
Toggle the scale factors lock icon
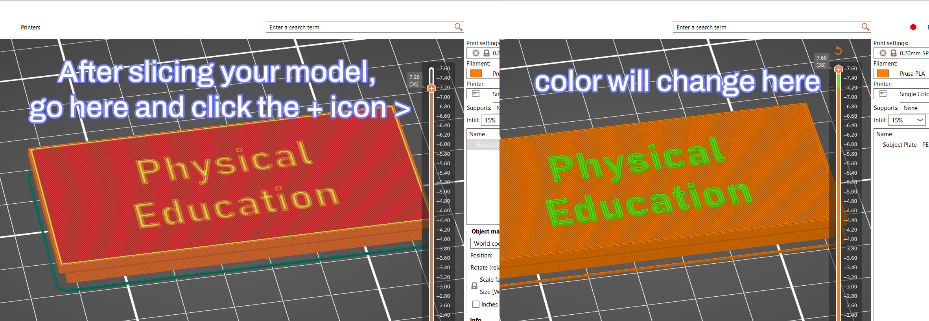point(474,286)
